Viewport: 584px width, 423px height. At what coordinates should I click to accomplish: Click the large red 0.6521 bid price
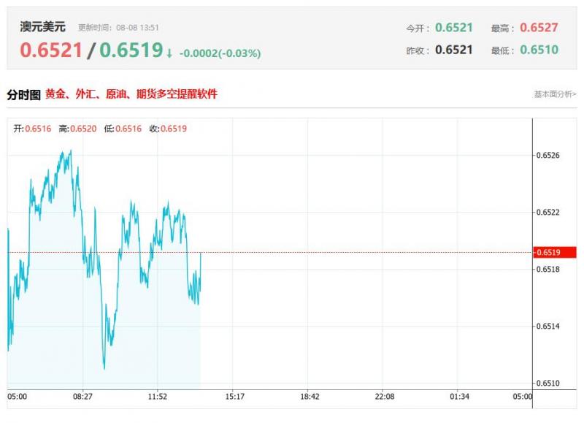[x=51, y=50]
